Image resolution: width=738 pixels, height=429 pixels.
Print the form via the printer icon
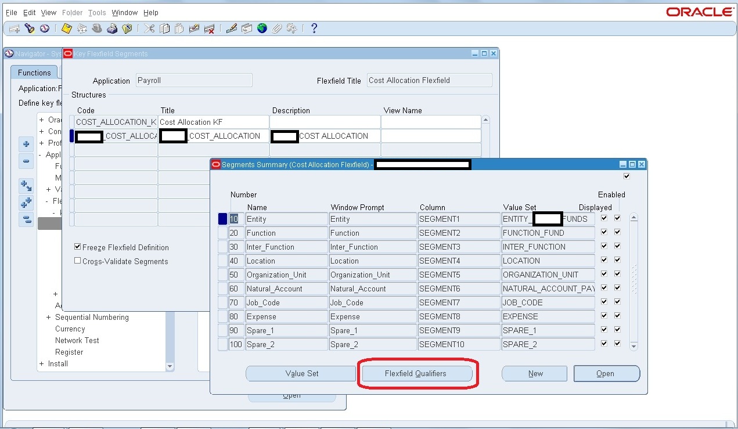113,28
